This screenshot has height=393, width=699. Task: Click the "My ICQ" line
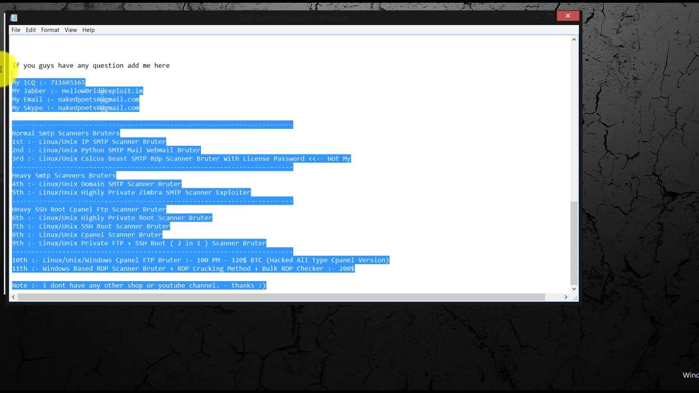point(49,82)
